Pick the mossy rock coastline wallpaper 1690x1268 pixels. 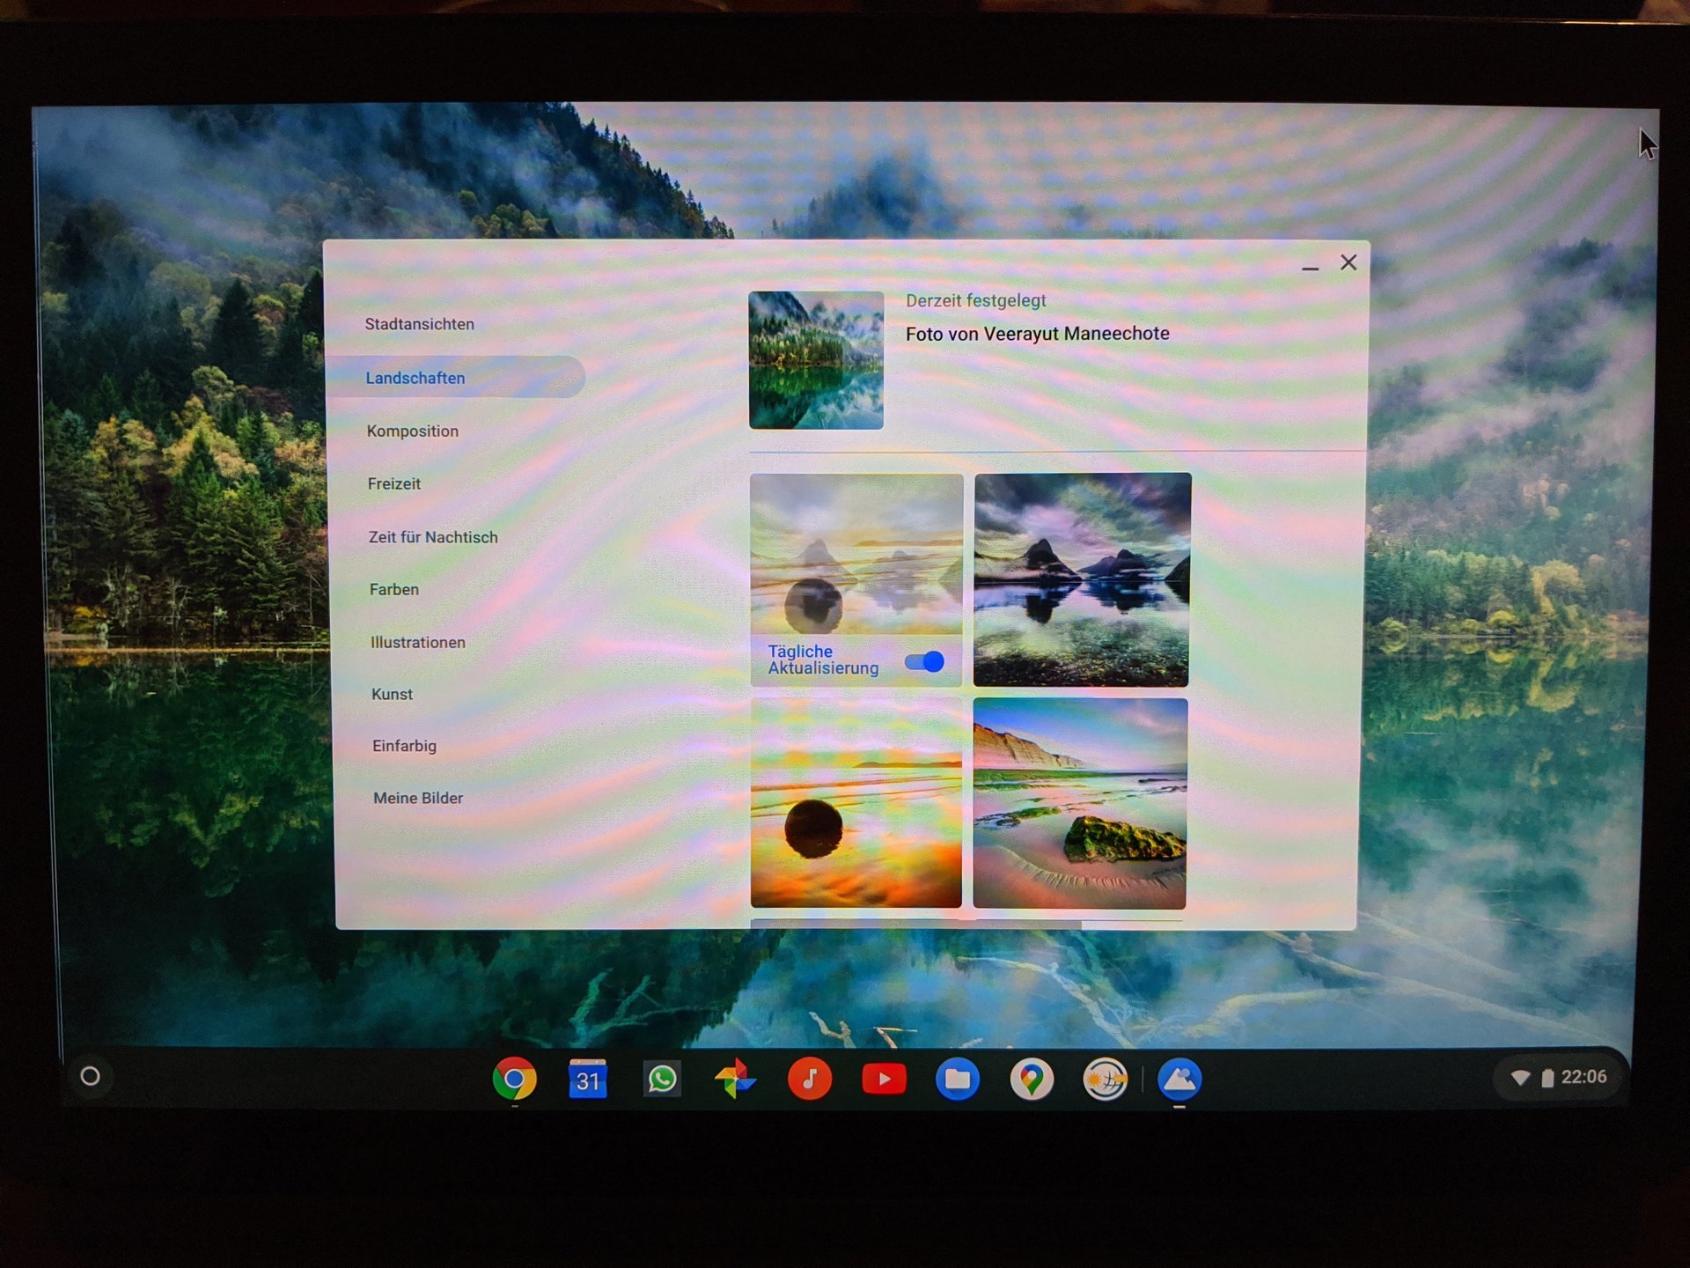pos(1080,803)
